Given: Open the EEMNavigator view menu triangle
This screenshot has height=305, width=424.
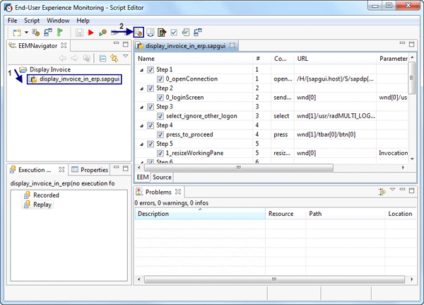Looking at the screenshot, I should pyautogui.click(x=125, y=57).
